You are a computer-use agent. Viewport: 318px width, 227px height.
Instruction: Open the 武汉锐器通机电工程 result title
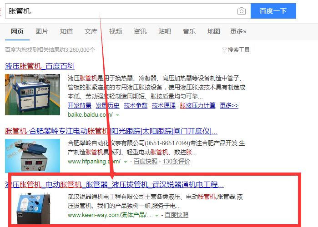(114, 184)
